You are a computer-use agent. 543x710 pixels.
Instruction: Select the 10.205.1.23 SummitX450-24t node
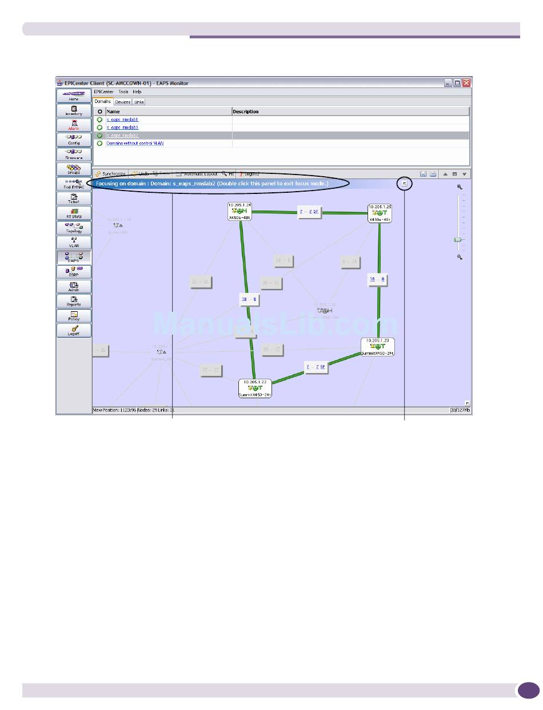(x=378, y=347)
